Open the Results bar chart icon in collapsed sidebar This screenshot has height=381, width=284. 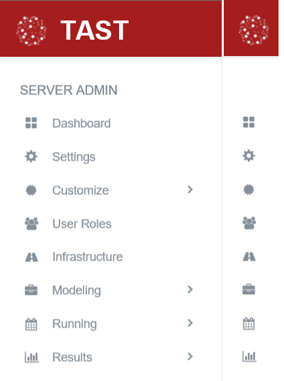coord(249,356)
